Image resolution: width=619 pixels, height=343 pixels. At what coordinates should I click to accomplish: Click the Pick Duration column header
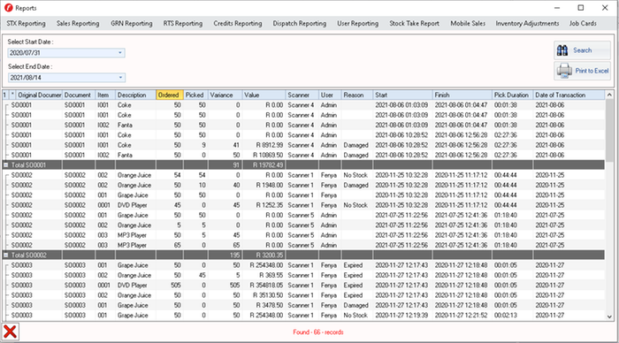(x=512, y=95)
